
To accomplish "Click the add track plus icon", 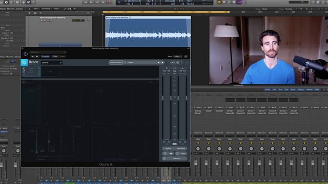I will (x=30, y=13).
